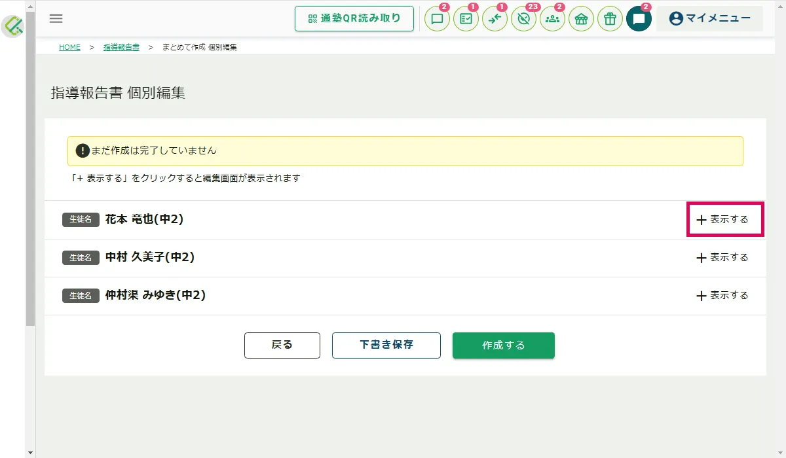Open the building/school icon
The image size is (786, 458).
tap(581, 19)
